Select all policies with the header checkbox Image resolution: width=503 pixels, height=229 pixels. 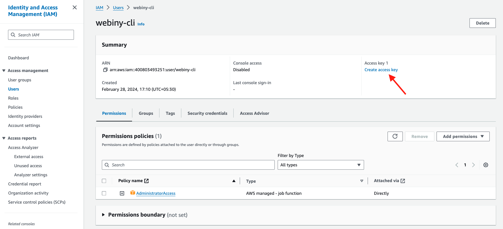104,181
